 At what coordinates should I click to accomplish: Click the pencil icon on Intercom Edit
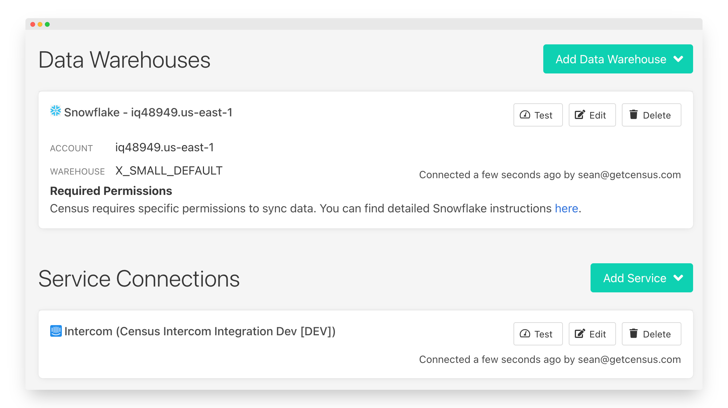click(x=580, y=334)
